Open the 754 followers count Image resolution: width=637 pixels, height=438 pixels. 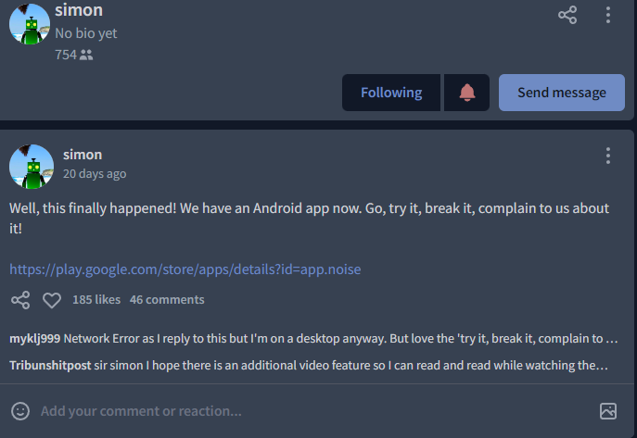[74, 55]
